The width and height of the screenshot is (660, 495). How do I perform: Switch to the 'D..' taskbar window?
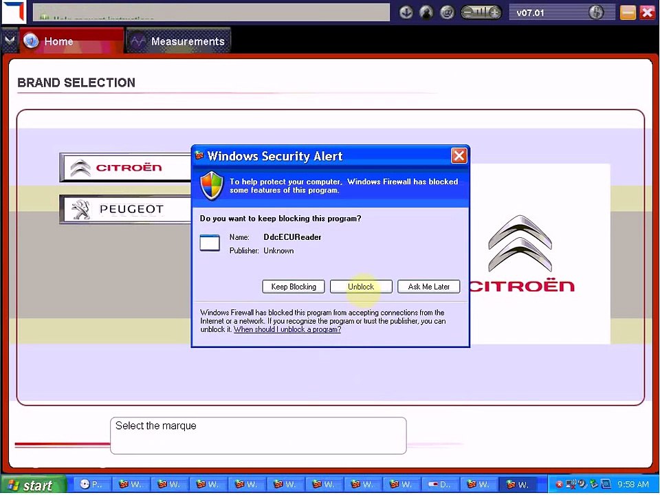tap(439, 485)
